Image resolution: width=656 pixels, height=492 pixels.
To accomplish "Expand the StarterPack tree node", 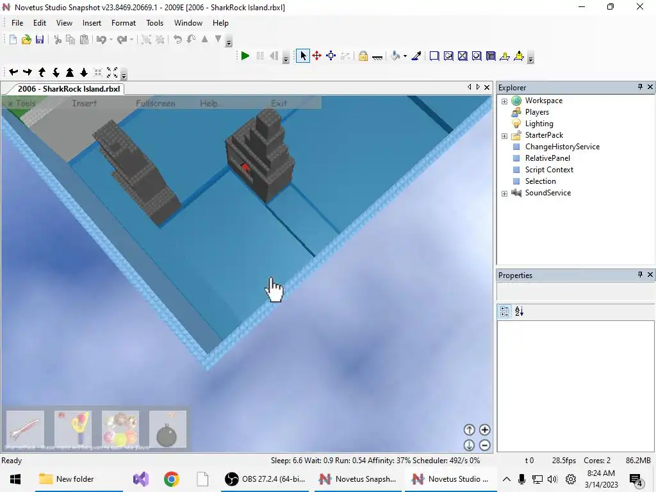I will point(505,136).
